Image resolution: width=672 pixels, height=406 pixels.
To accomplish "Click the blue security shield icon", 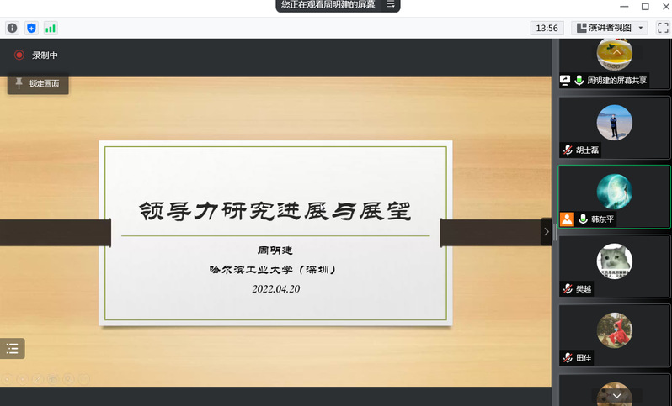I will 31,29.
